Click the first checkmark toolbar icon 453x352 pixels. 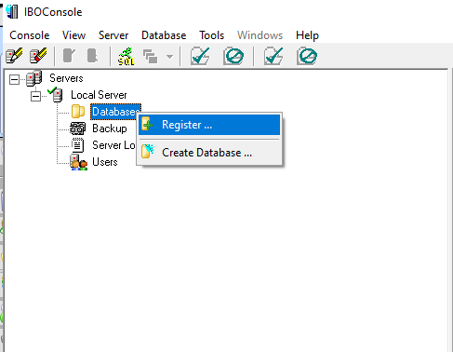[200, 56]
